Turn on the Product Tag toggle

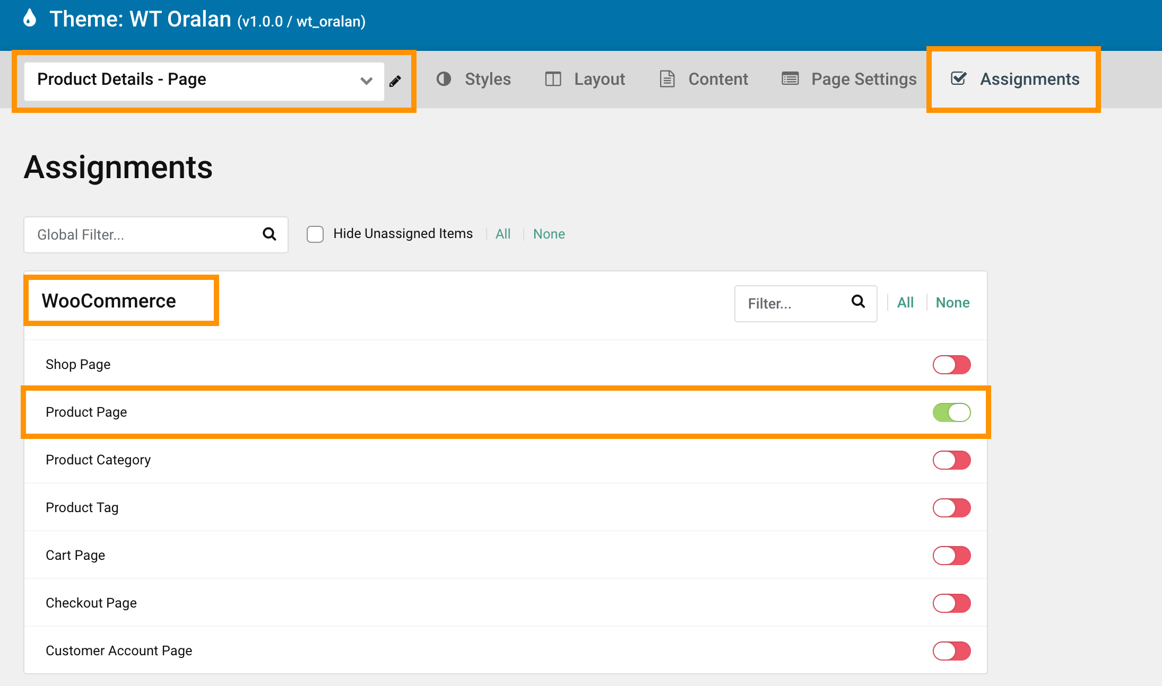coord(952,508)
